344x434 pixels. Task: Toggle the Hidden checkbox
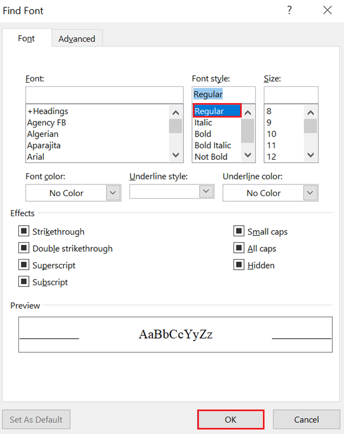pyautogui.click(x=239, y=265)
